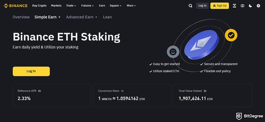Open the QR code download icon
Screen dimensions: 265x122
coord(234,6)
